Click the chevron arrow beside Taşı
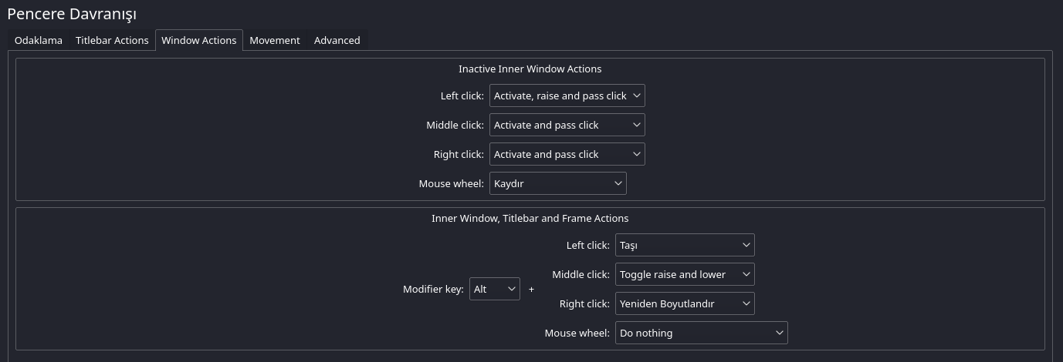 pyautogui.click(x=746, y=245)
